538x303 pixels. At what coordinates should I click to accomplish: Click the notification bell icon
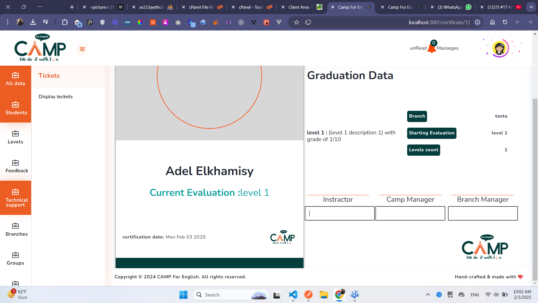coord(432,49)
